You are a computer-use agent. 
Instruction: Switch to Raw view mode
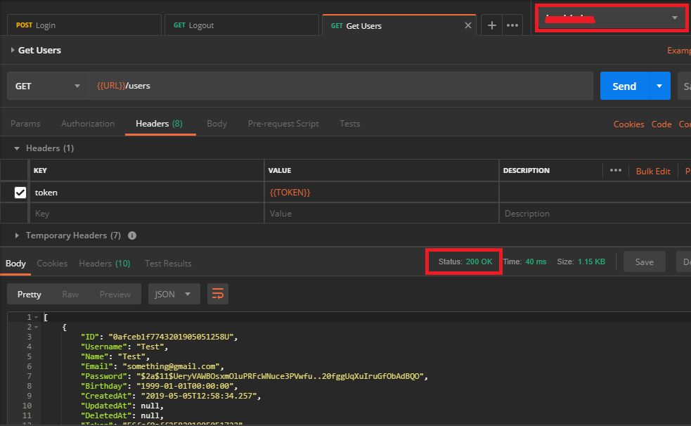[x=70, y=295]
